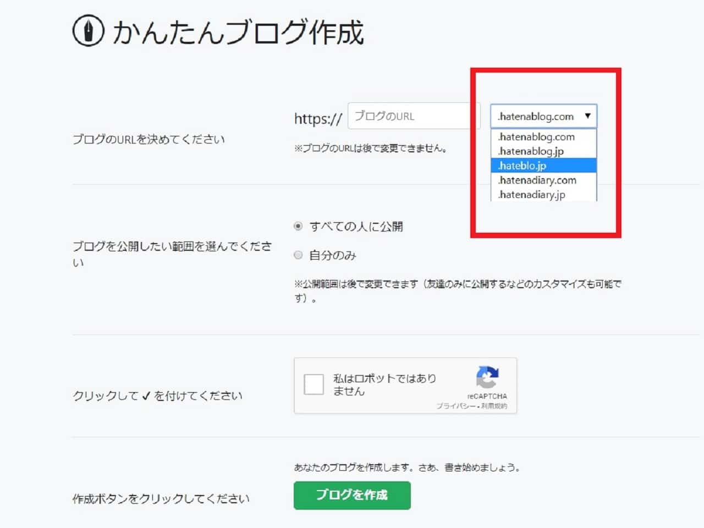Click the Hatena Blog pen logo icon
Viewport: 704px width, 528px height.
[88, 31]
